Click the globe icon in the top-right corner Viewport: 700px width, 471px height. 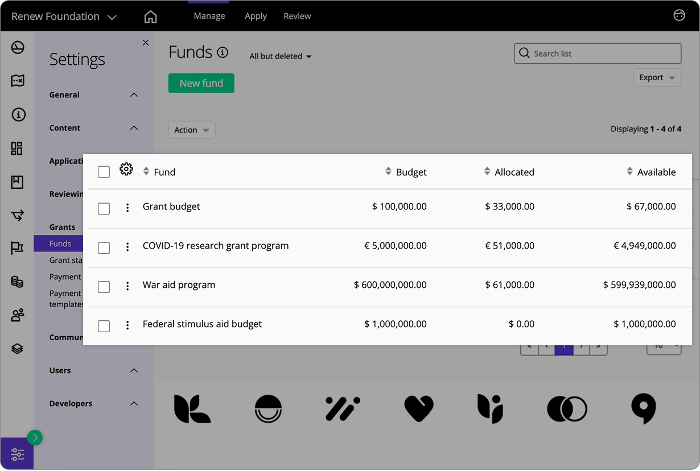tap(679, 15)
